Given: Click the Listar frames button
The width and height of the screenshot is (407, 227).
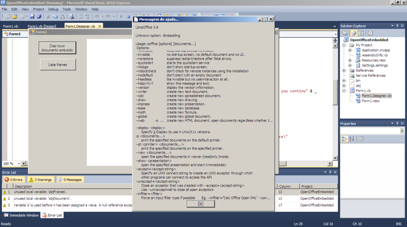Looking at the screenshot, I should click(58, 64).
